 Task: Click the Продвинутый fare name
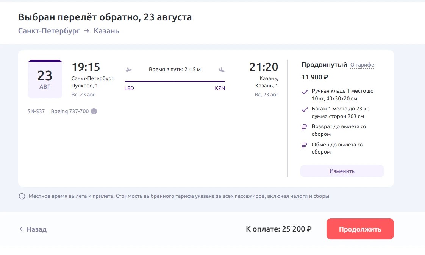324,65
